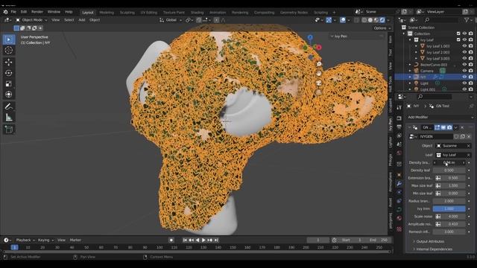Jump to the timeline end frame
Image resolution: width=477 pixels, height=268 pixels.
[216, 240]
